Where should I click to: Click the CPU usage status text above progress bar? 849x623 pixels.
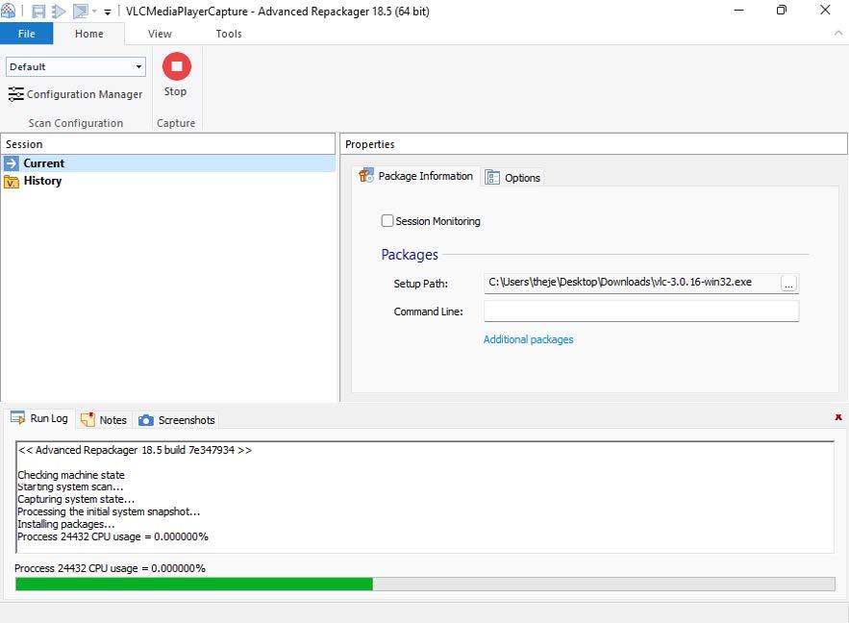[110, 568]
